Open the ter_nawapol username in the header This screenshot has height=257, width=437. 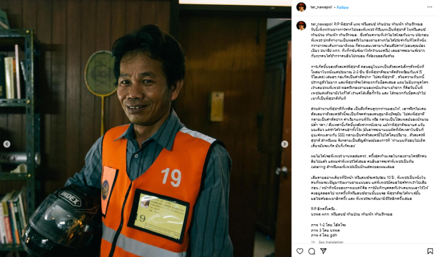(x=321, y=7)
